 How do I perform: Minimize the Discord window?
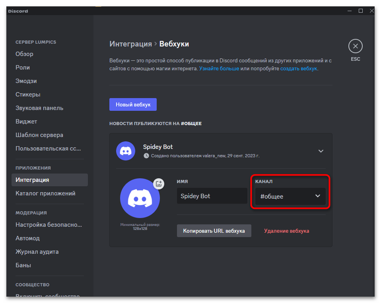[x=350, y=11]
